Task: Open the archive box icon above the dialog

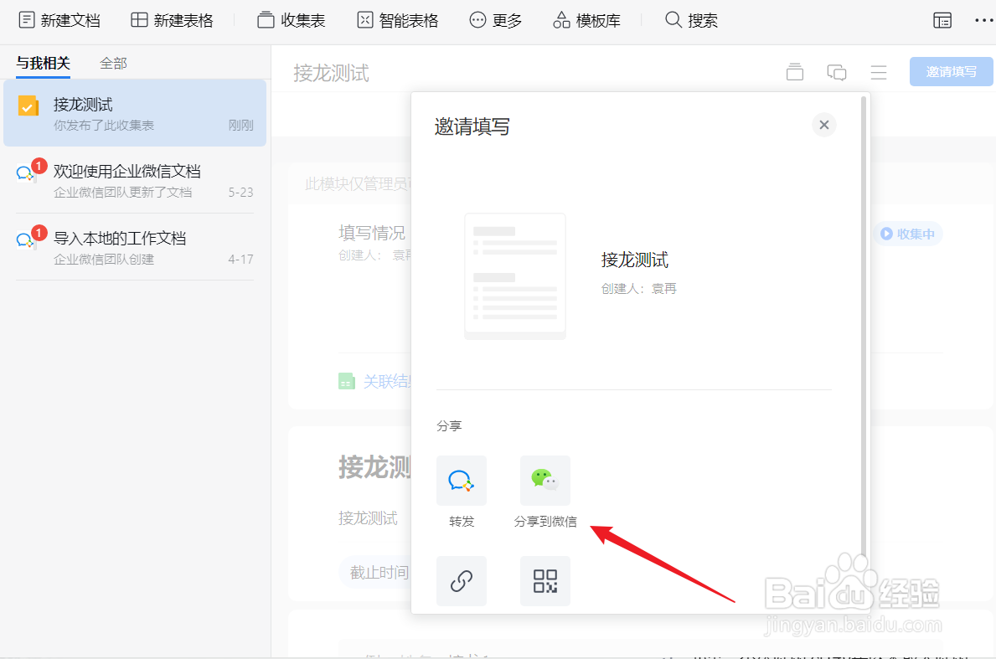Action: point(794,72)
